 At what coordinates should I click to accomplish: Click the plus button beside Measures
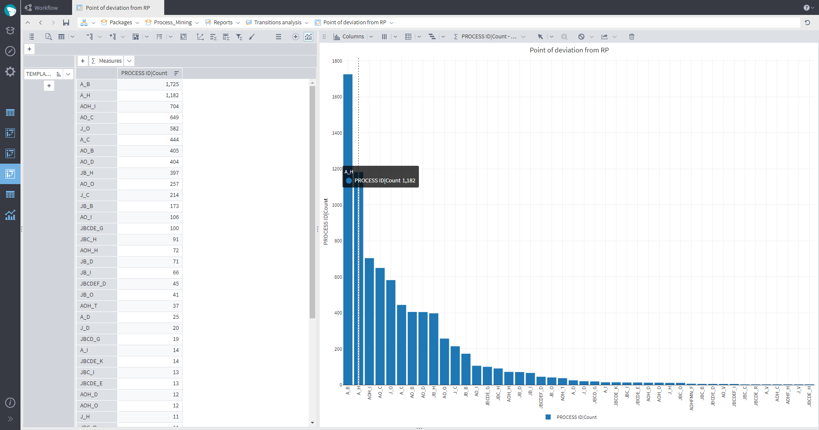coord(83,61)
